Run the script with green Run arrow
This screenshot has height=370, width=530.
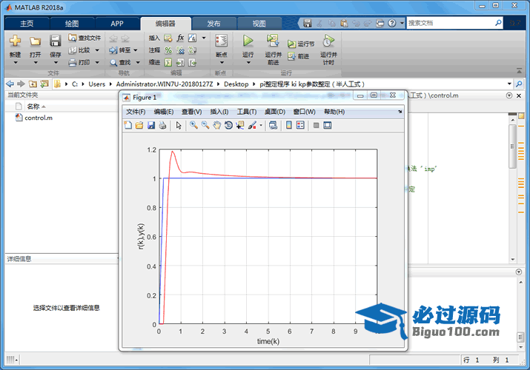[x=248, y=41]
